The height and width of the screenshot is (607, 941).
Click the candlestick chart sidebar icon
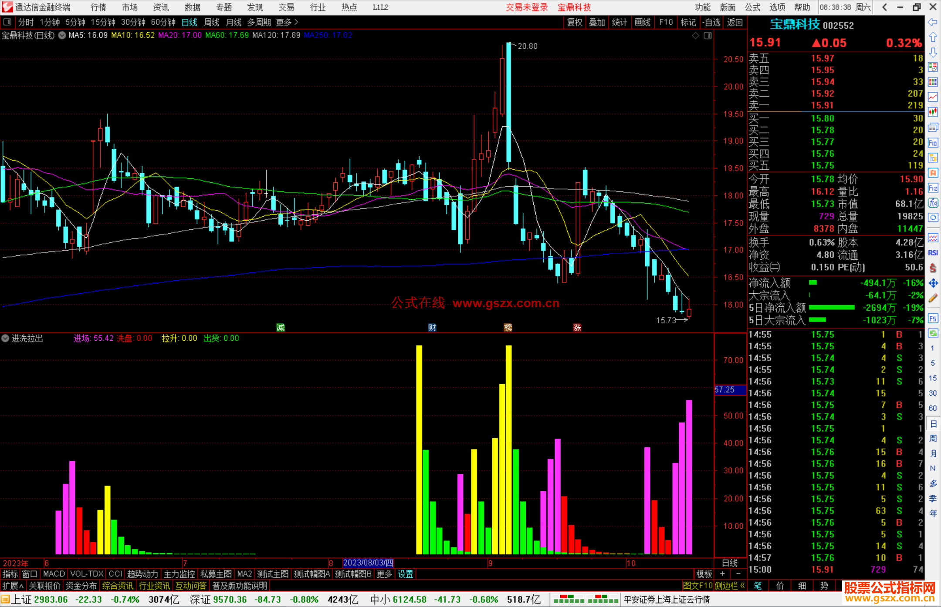933,112
